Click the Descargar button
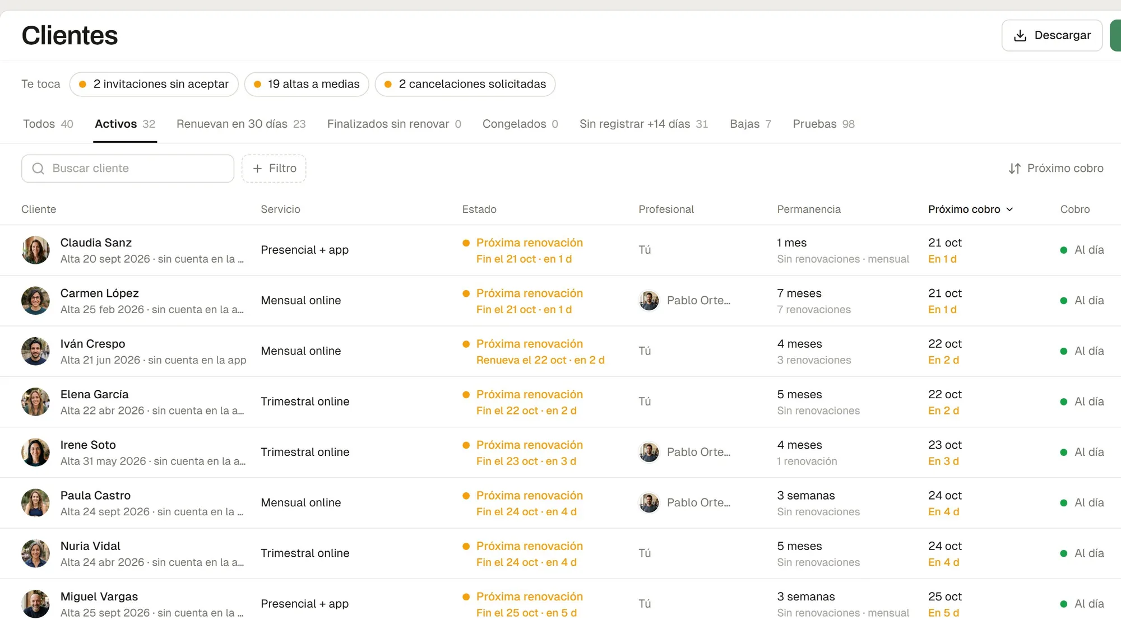This screenshot has width=1121, height=620. click(1052, 35)
